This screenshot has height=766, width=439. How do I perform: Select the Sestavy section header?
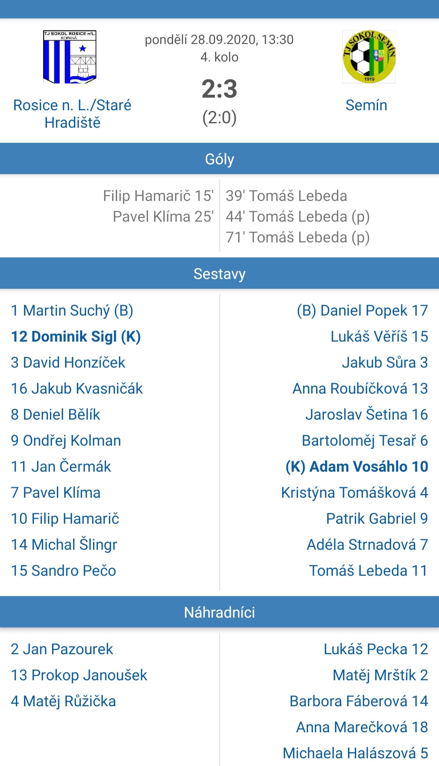[x=219, y=274]
